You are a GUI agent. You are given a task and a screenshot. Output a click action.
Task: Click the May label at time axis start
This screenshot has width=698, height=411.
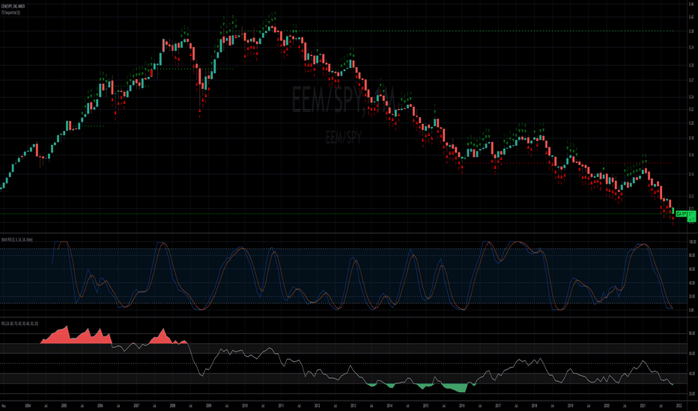[4, 406]
